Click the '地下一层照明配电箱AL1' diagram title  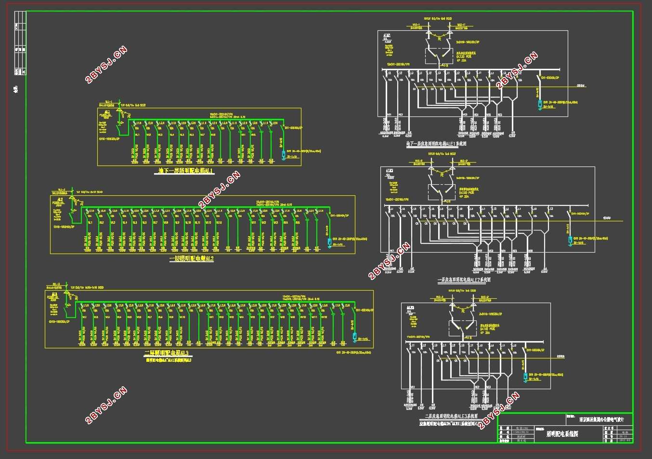[186, 171]
